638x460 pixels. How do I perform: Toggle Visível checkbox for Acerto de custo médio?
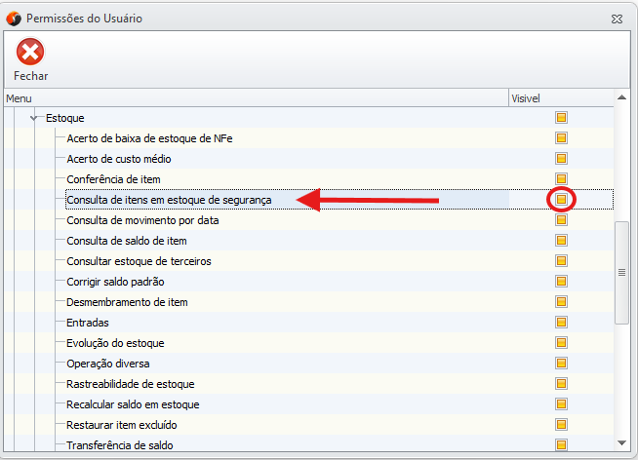coord(561,159)
